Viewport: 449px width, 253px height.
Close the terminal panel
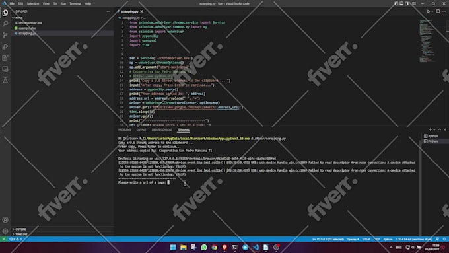[444, 129]
